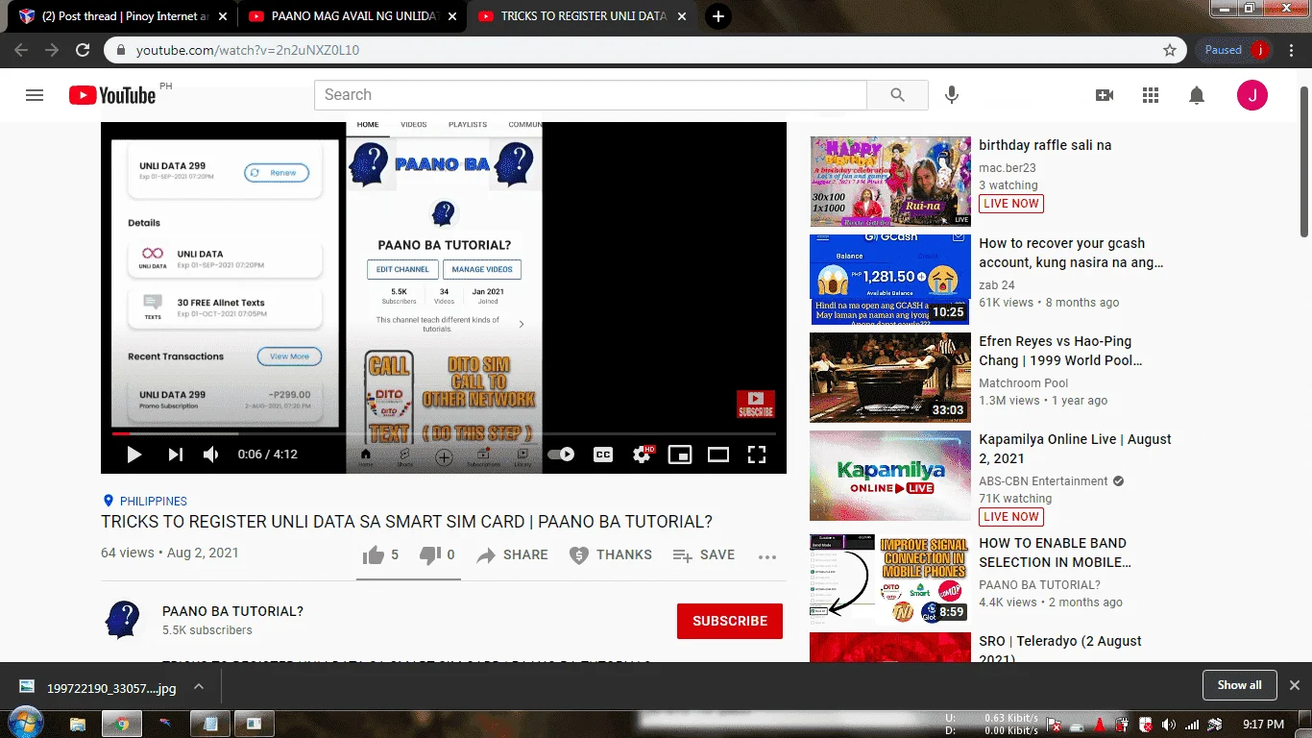Click the Chrome taskbar icon
This screenshot has height=738, width=1312.
click(x=122, y=724)
